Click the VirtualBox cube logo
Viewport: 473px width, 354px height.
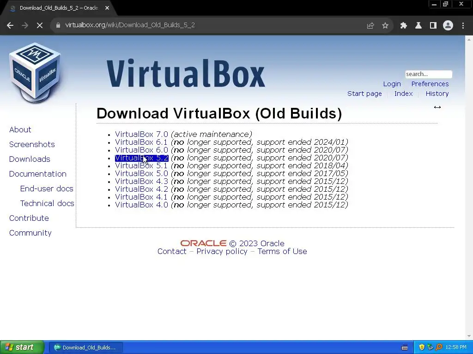click(x=35, y=72)
